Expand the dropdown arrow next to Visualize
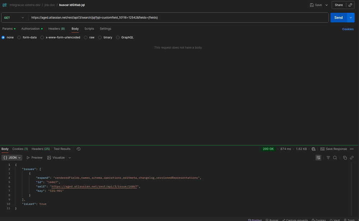The height and width of the screenshot is (221, 359). click(70, 157)
